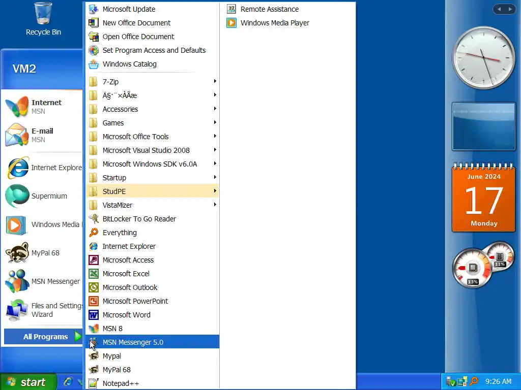Expand the Startup folder
The width and height of the screenshot is (521, 390).
pos(153,178)
